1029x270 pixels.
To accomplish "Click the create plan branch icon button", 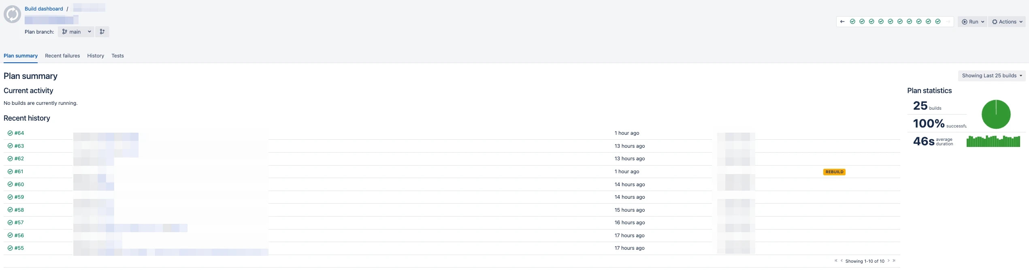I will coord(102,32).
